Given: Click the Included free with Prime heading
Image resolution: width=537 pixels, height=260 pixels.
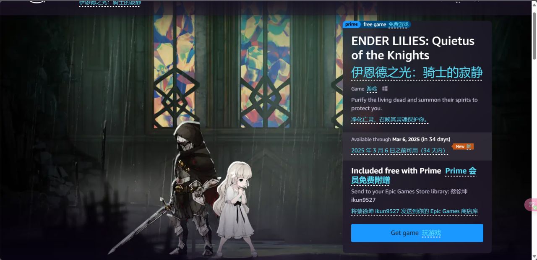Looking at the screenshot, I should tap(396, 171).
